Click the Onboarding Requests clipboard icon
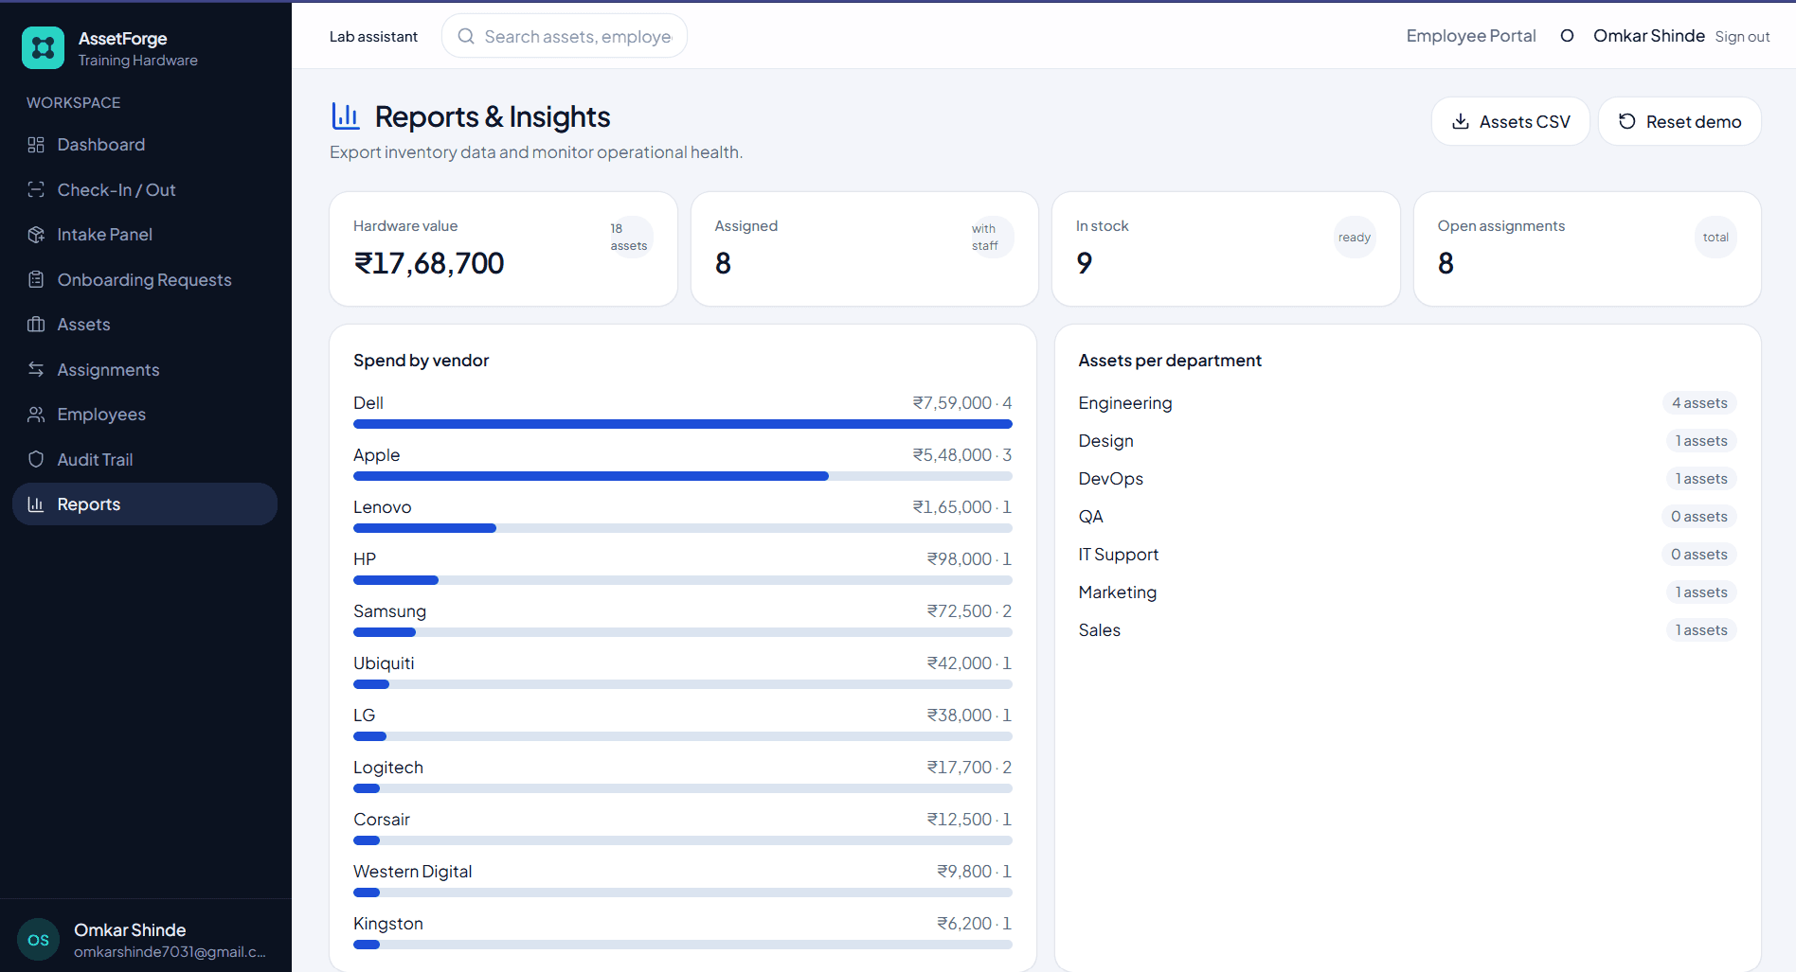Viewport: 1796px width, 972px height. [x=36, y=279]
